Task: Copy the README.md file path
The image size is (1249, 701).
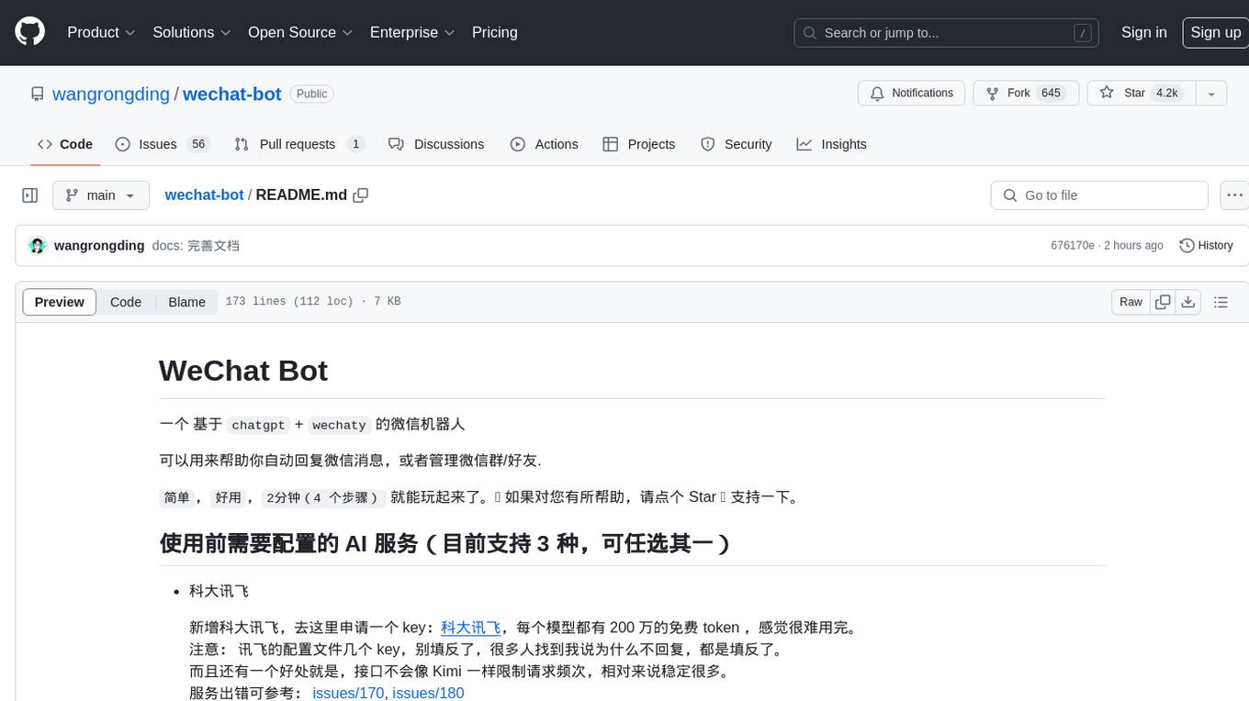Action: [x=361, y=195]
